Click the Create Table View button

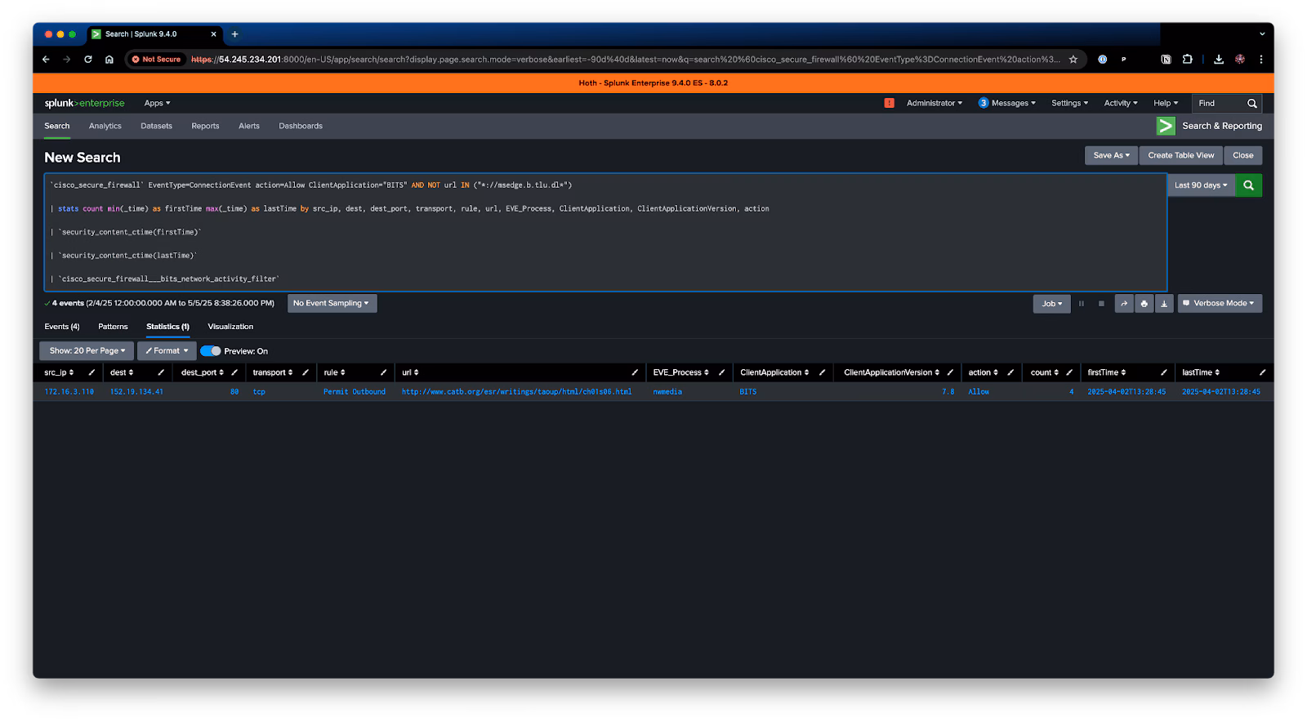(x=1180, y=155)
